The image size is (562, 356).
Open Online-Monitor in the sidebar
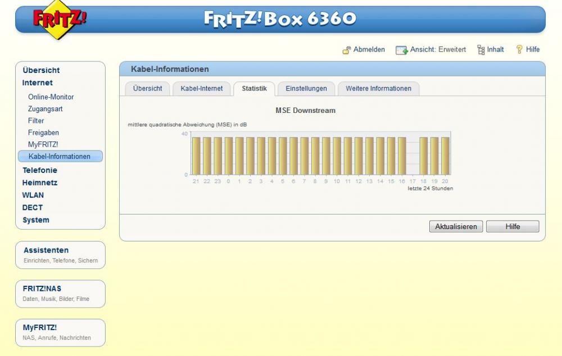point(51,97)
